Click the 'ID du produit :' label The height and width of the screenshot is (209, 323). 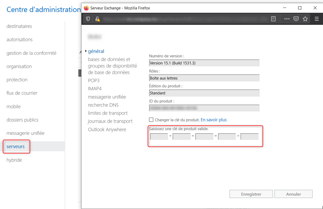pos(162,101)
